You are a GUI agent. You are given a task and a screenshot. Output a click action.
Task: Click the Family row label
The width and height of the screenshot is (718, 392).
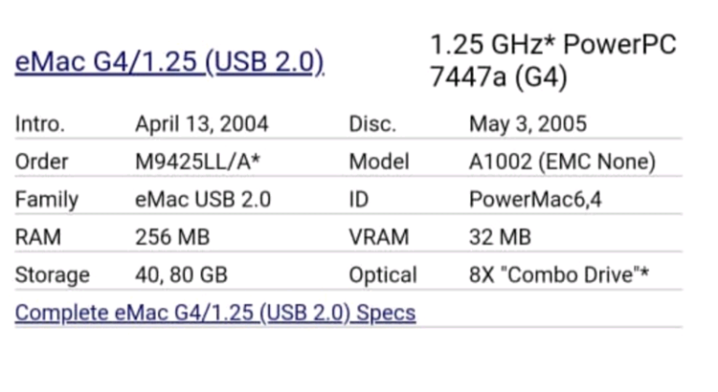47,200
